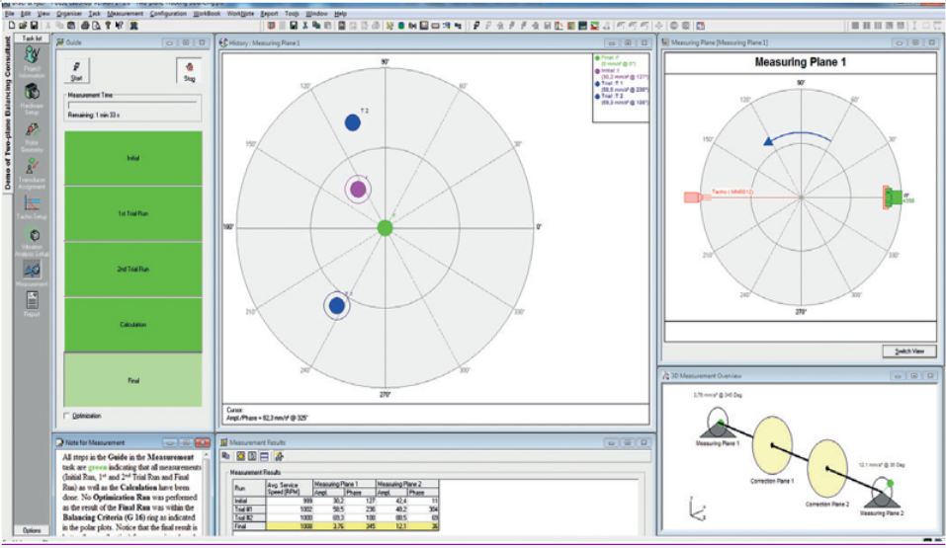Click the Options button below task list
This screenshot has height=548, width=946.
pyautogui.click(x=32, y=530)
